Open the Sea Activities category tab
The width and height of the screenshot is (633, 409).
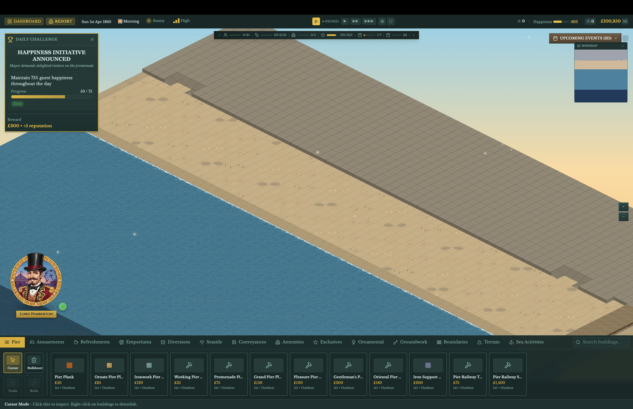click(x=526, y=342)
